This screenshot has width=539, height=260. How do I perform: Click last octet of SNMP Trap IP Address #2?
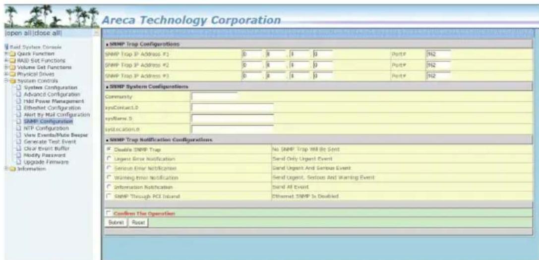tap(322, 64)
